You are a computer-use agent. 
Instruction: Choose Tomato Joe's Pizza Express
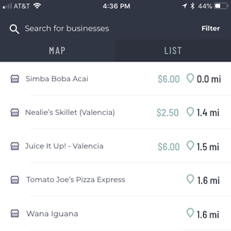point(115,180)
